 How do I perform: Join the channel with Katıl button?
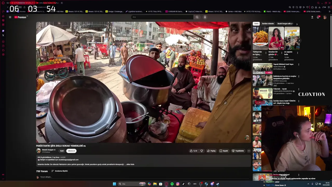pos(62,151)
